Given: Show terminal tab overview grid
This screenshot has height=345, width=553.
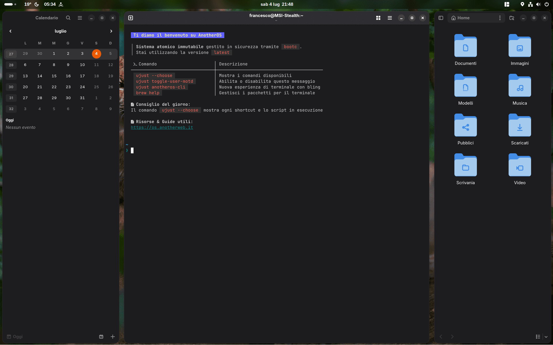Looking at the screenshot, I should pyautogui.click(x=378, y=18).
